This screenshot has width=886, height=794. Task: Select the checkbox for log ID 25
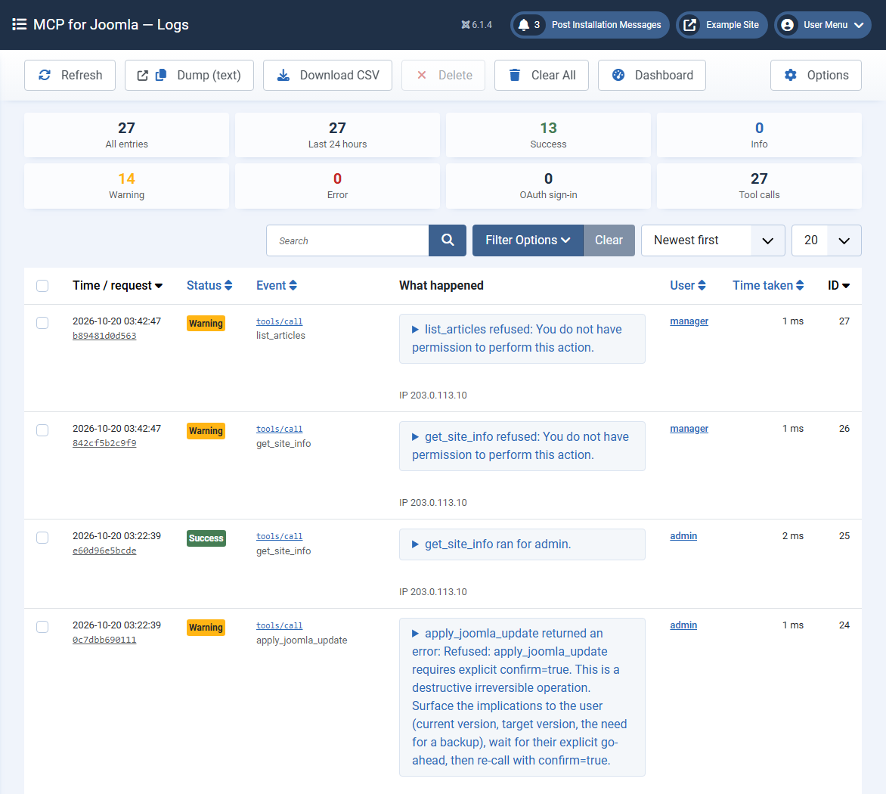(x=42, y=538)
